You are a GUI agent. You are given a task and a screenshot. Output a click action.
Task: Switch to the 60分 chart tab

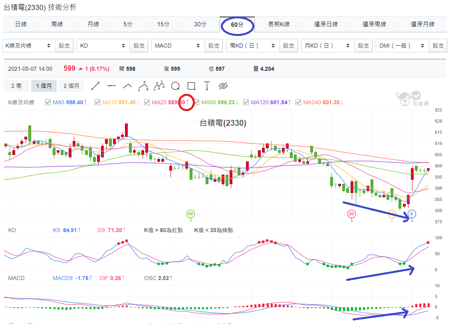coord(237,24)
